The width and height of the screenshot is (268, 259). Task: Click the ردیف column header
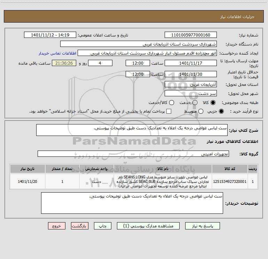coord(253,169)
